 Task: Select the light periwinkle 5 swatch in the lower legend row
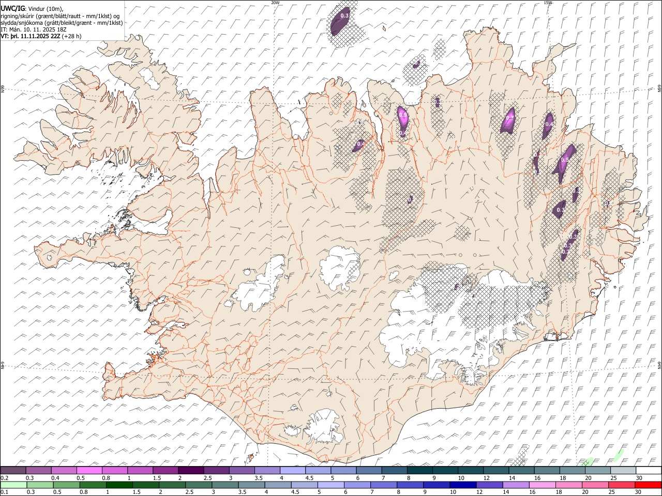(x=330, y=485)
